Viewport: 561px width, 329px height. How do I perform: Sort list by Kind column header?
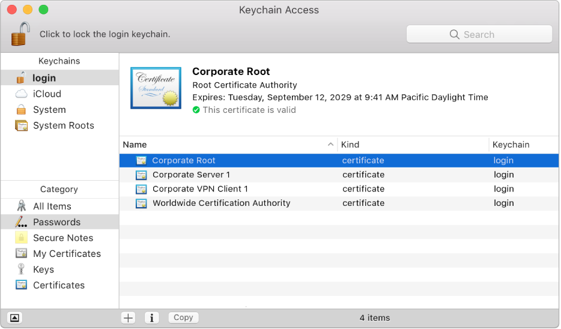[413, 145]
